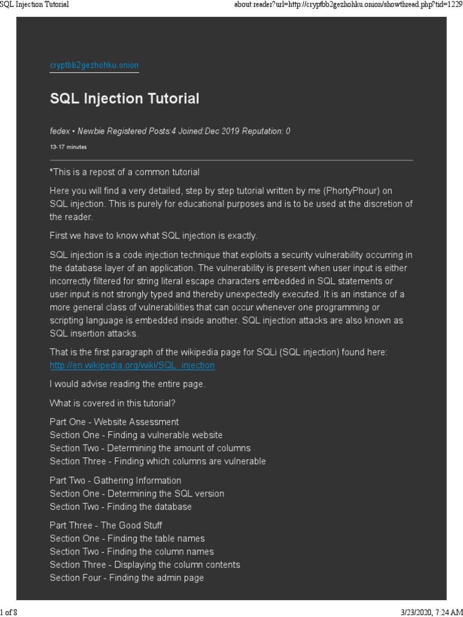This screenshot has height=617, width=463.
Task: Click 'What is covered in this tutorial?'
Action: (121, 403)
